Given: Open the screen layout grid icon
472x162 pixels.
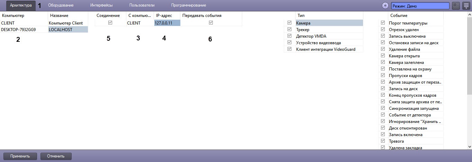Looking at the screenshot, I should 456,6.
